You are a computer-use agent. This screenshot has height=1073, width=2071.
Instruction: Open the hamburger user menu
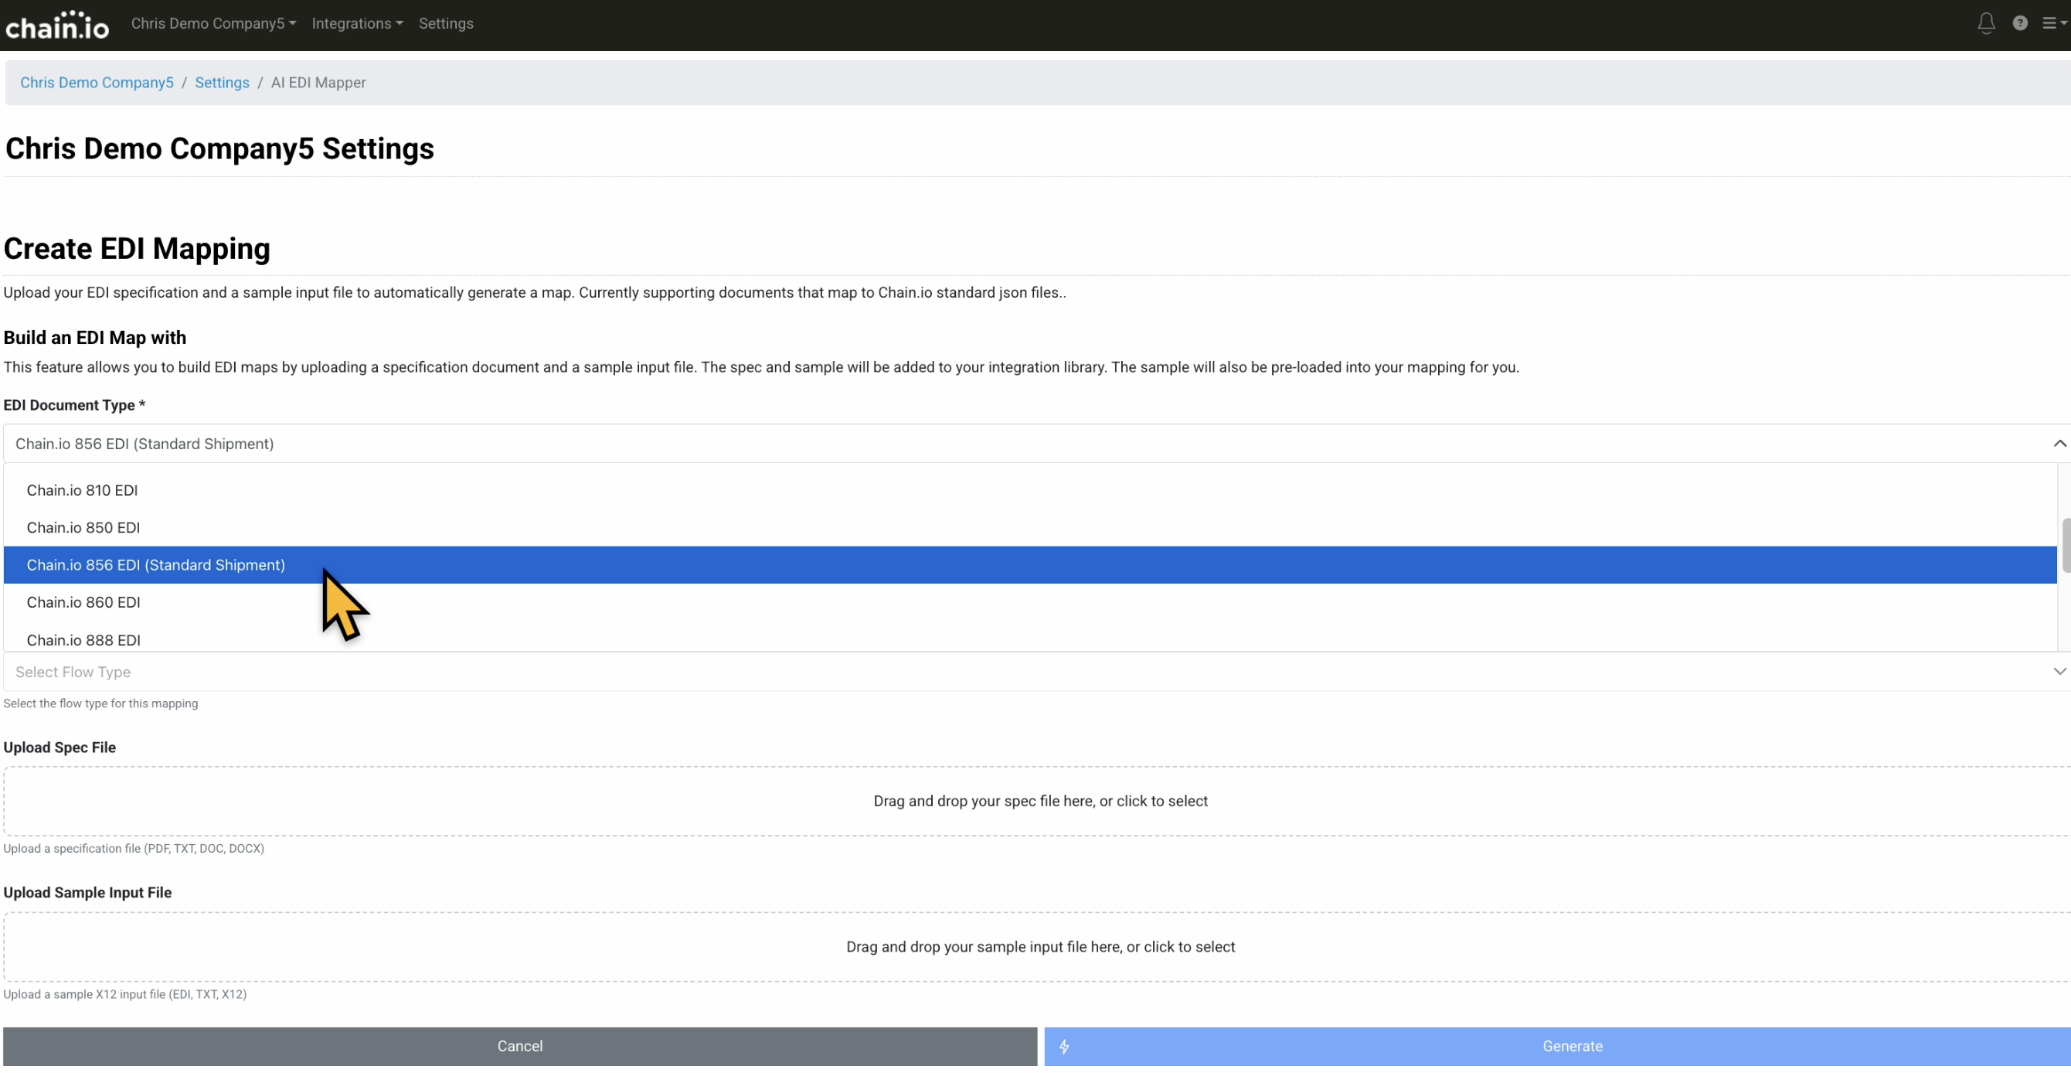tap(2052, 23)
